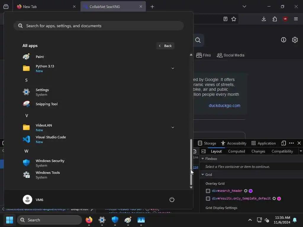303x227 pixels.
Task: Switch to the Compatibility sidebar tab
Action: (x=282, y=151)
